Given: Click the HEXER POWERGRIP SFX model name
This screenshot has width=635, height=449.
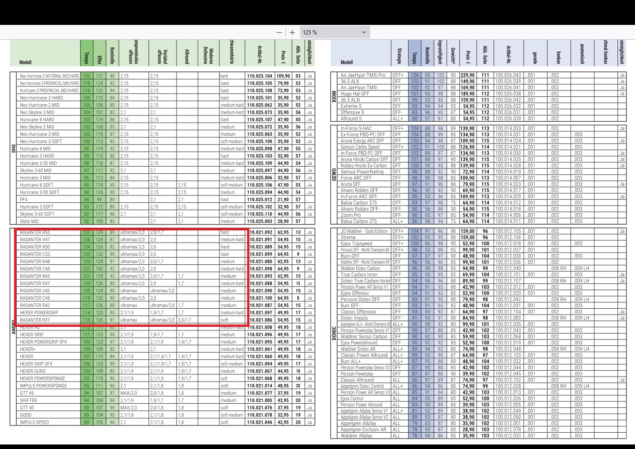Looking at the screenshot, I should click(43, 342).
